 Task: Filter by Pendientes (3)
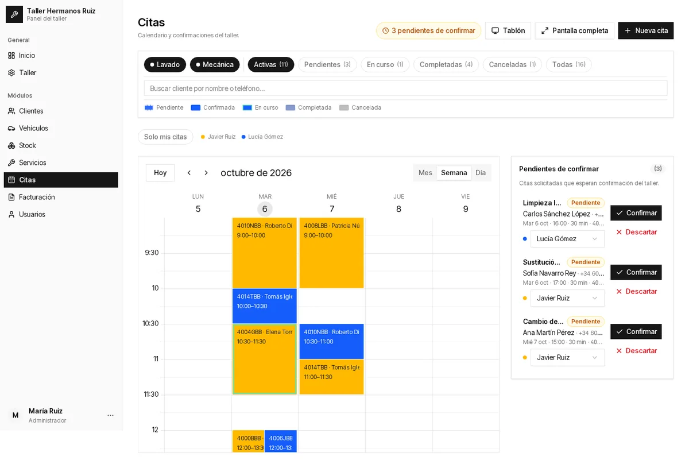coord(327,64)
